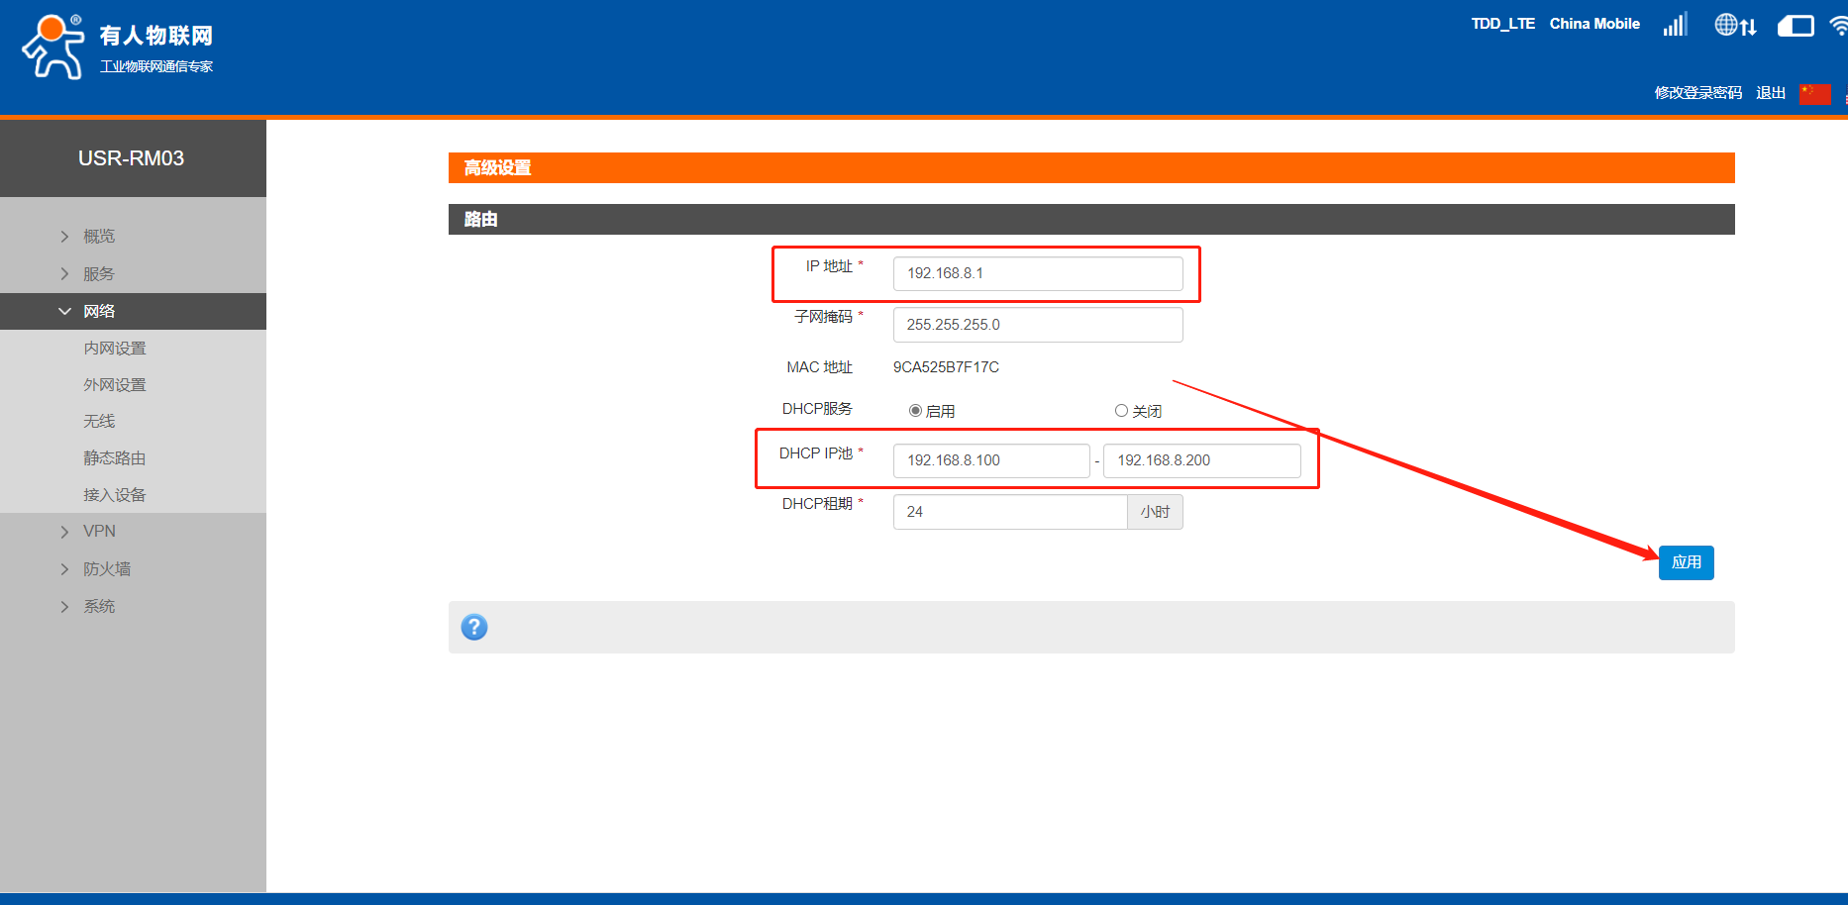1848x905 pixels.
Task: Open the 外网设置 page
Action: pos(115,385)
